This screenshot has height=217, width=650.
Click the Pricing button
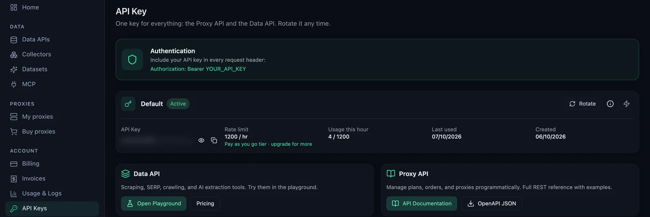point(205,204)
